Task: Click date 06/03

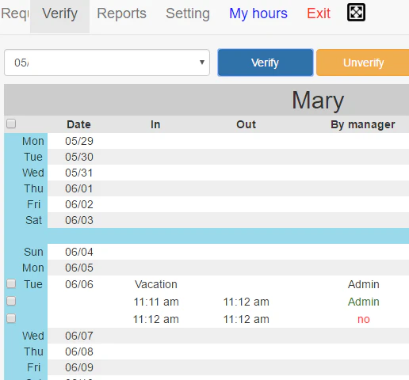Action: point(79,220)
